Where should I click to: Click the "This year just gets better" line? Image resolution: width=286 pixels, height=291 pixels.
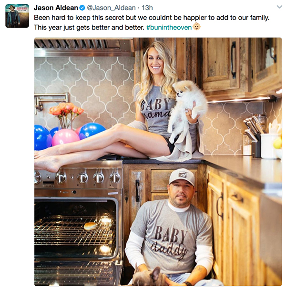(x=89, y=27)
